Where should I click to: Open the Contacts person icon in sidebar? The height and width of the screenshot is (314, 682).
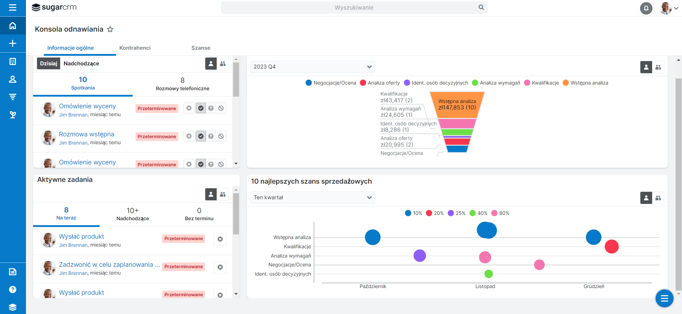pyautogui.click(x=13, y=79)
